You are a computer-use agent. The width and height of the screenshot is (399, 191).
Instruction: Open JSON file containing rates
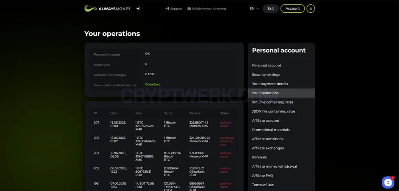pos(274,111)
